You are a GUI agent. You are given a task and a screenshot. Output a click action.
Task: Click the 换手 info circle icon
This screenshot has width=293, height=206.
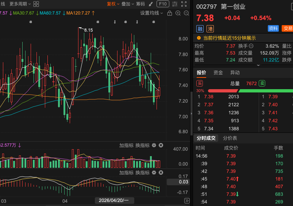tap(251, 46)
